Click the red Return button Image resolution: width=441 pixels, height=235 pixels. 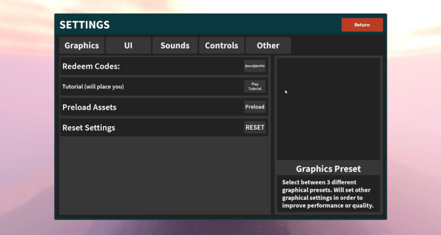(362, 25)
